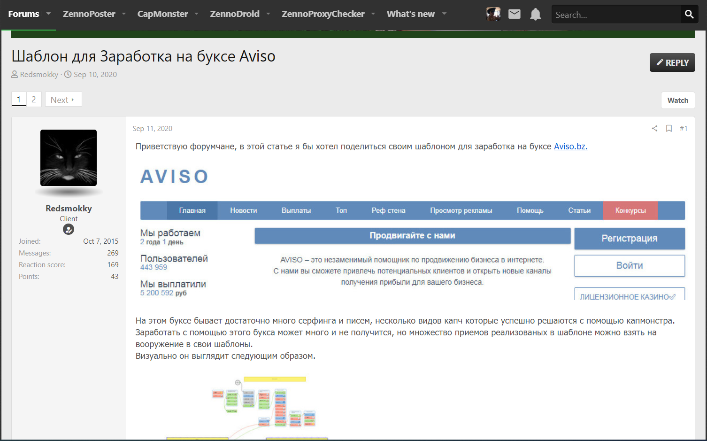This screenshot has width=707, height=441.
Task: Click the Client user title text
Action: pos(69,219)
